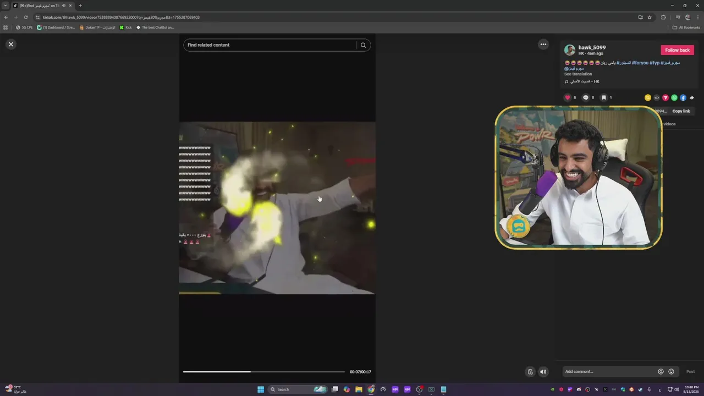Open the hawk_5099 username link
The width and height of the screenshot is (704, 396).
pyautogui.click(x=592, y=47)
